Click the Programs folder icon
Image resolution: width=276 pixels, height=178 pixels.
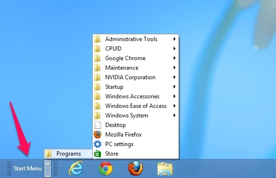[x=48, y=154]
